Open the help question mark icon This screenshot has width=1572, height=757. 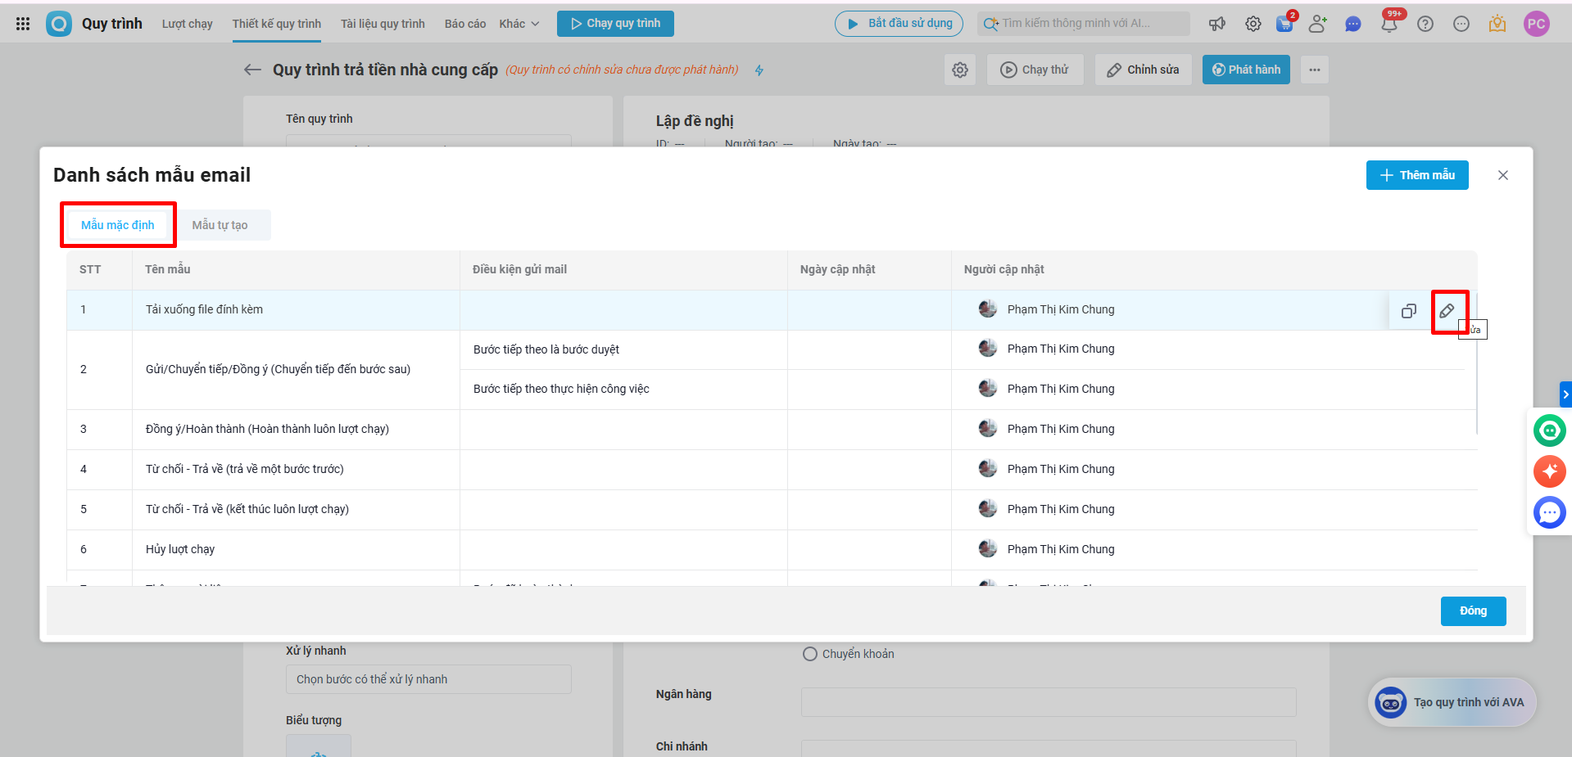1425,25
